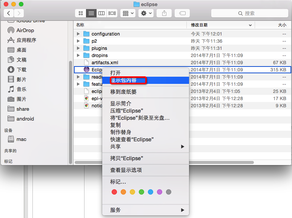This screenshot has width=292, height=218.
Task: Expand the configuration folder
Action: pos(78,34)
